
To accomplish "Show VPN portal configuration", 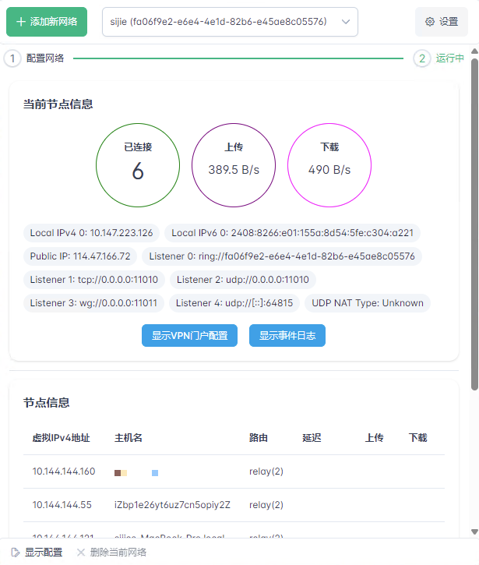I will click(189, 336).
